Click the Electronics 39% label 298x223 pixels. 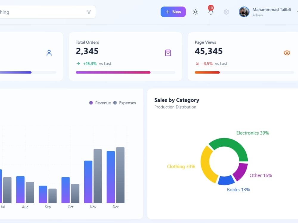(x=253, y=133)
